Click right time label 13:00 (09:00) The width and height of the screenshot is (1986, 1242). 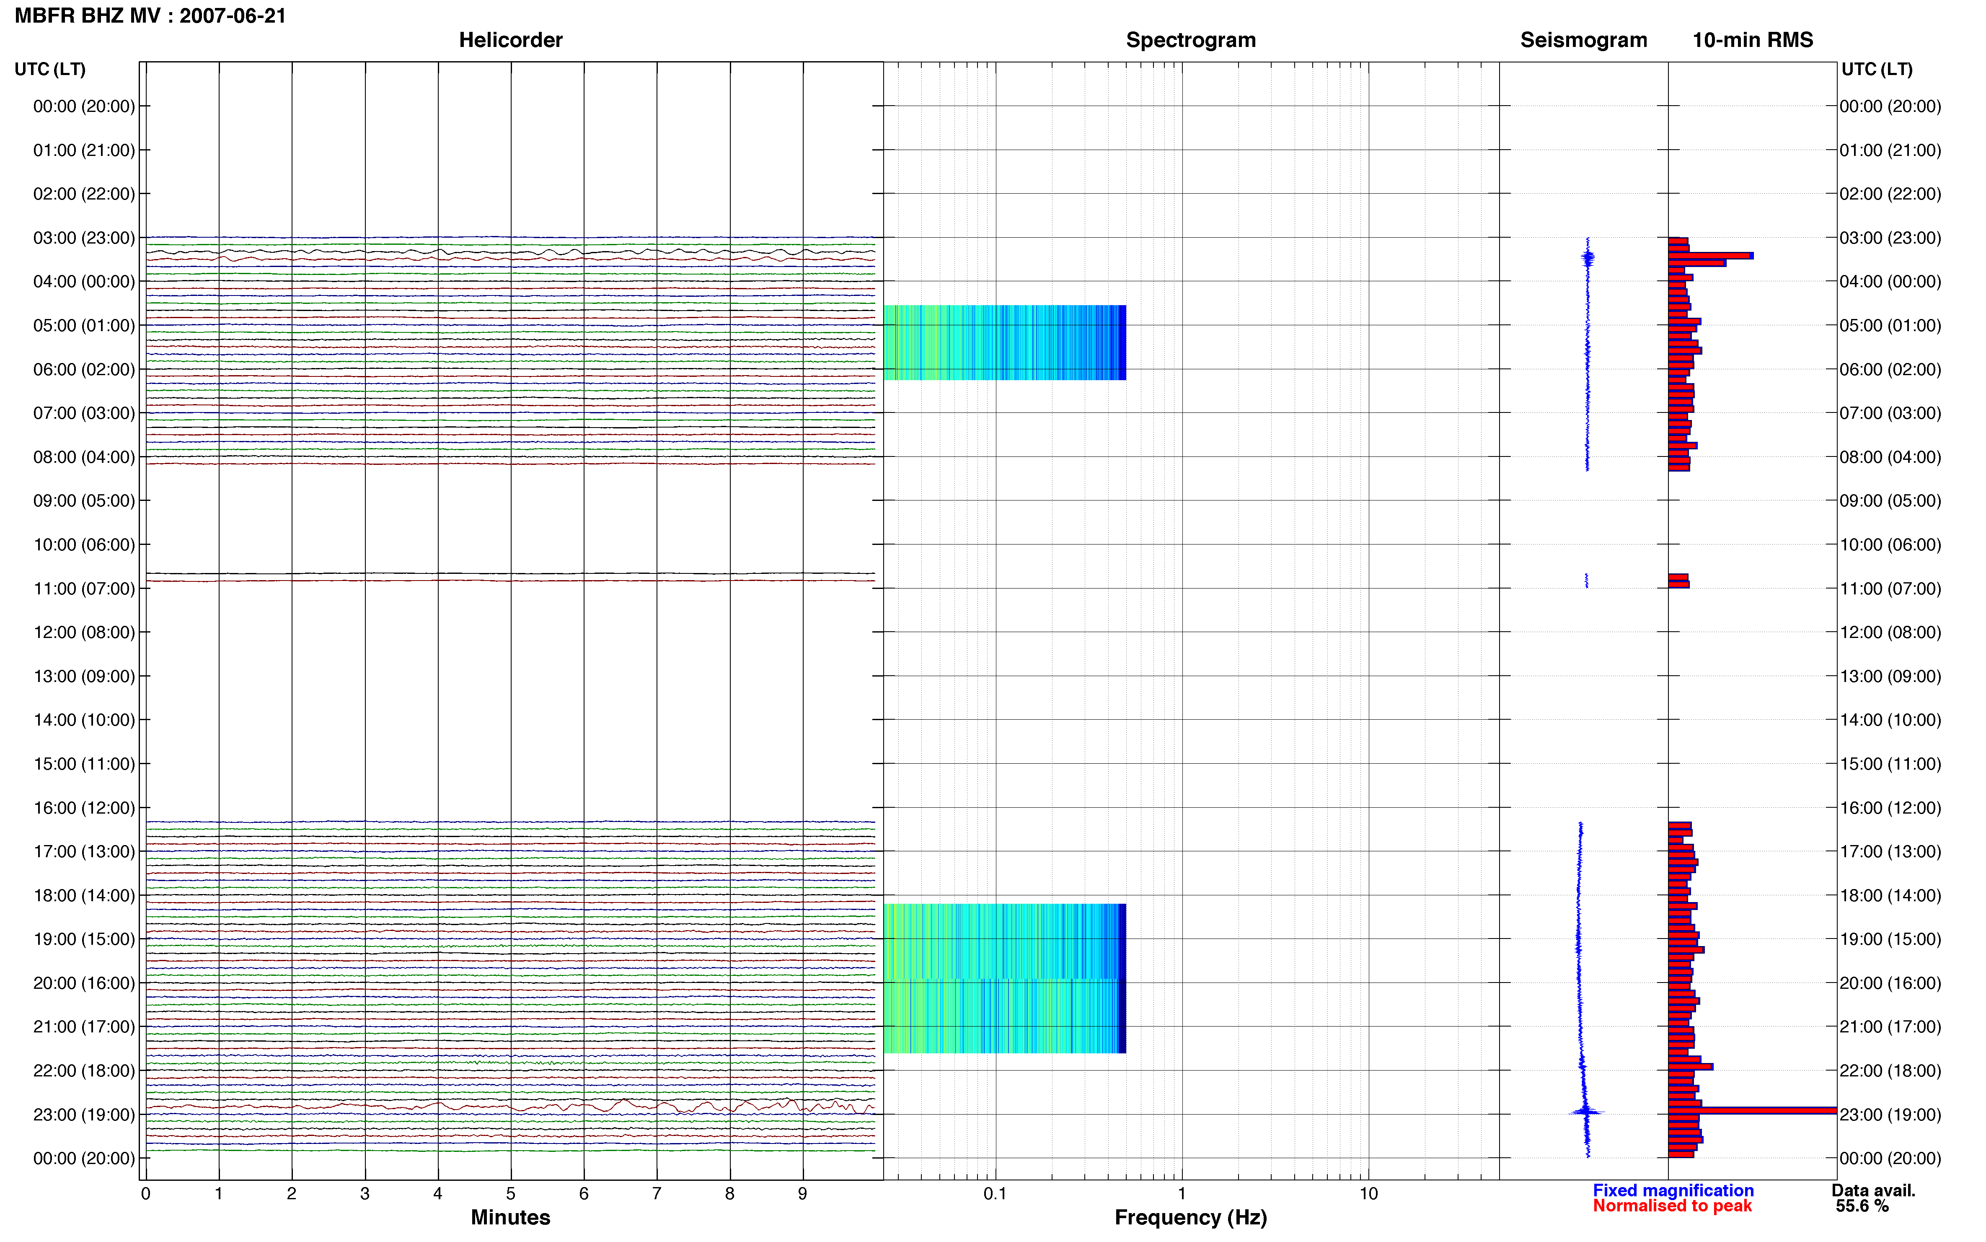(1890, 676)
